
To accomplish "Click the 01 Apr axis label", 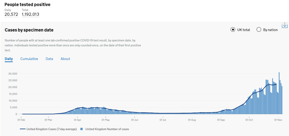I will pos(78,120).
